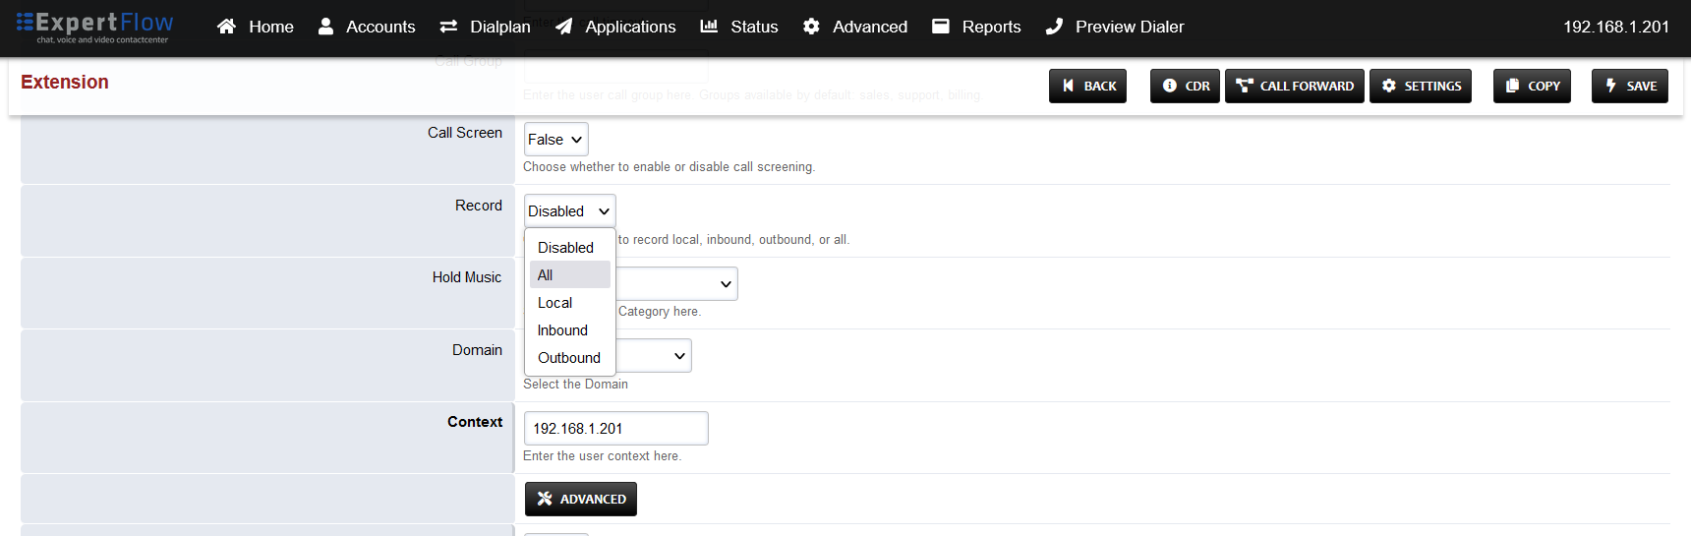The width and height of the screenshot is (1691, 536).
Task: Click the Applications paper plane icon
Action: (563, 27)
